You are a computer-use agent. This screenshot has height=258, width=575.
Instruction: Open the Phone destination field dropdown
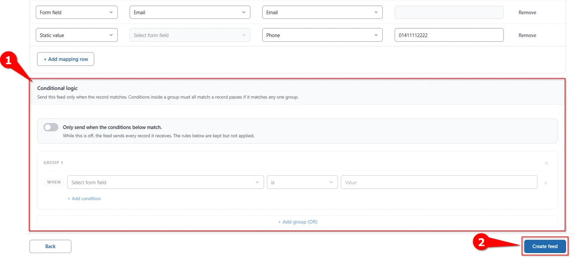[322, 35]
